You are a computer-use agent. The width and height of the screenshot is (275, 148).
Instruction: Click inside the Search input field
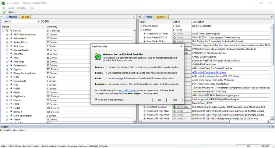pos(25,21)
